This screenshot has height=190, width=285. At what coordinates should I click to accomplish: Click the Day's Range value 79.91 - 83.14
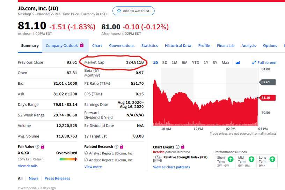pyautogui.click(x=65, y=105)
